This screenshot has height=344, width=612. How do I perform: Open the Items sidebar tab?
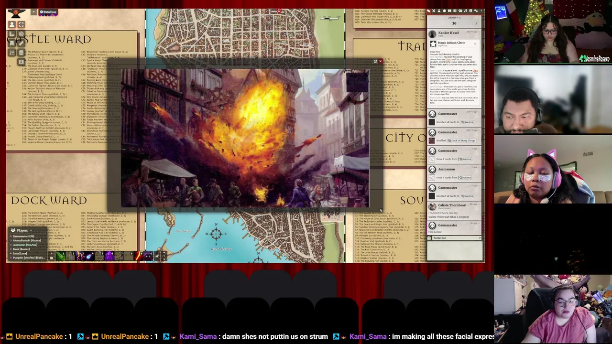tap(444, 11)
